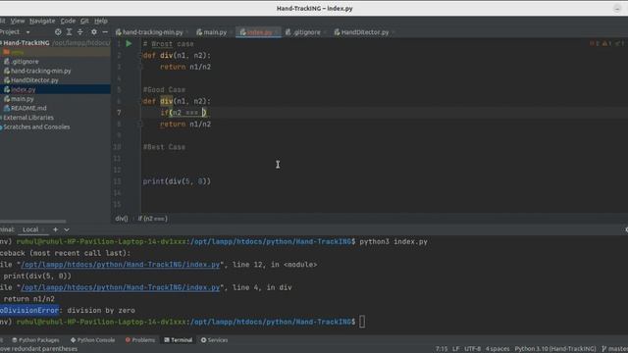628x353 pixels.
Task: Open the terminal tabs dropdown chevron
Action: click(67, 229)
